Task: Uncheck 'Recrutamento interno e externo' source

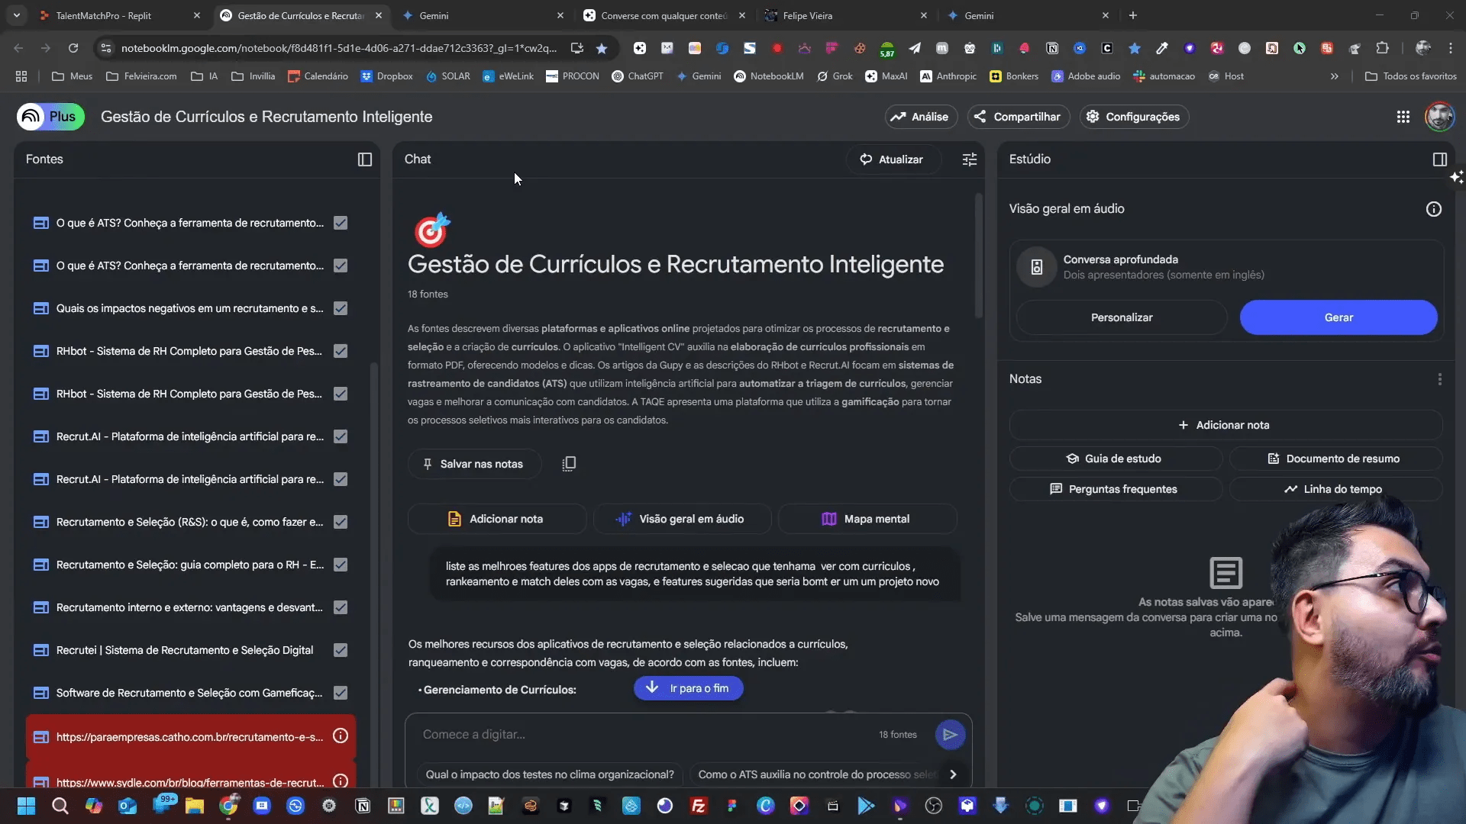Action: pyautogui.click(x=341, y=607)
